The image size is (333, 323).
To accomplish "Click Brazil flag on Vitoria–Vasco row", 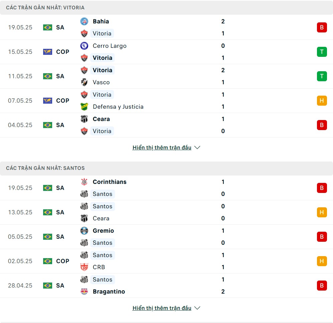I will coord(47,76).
